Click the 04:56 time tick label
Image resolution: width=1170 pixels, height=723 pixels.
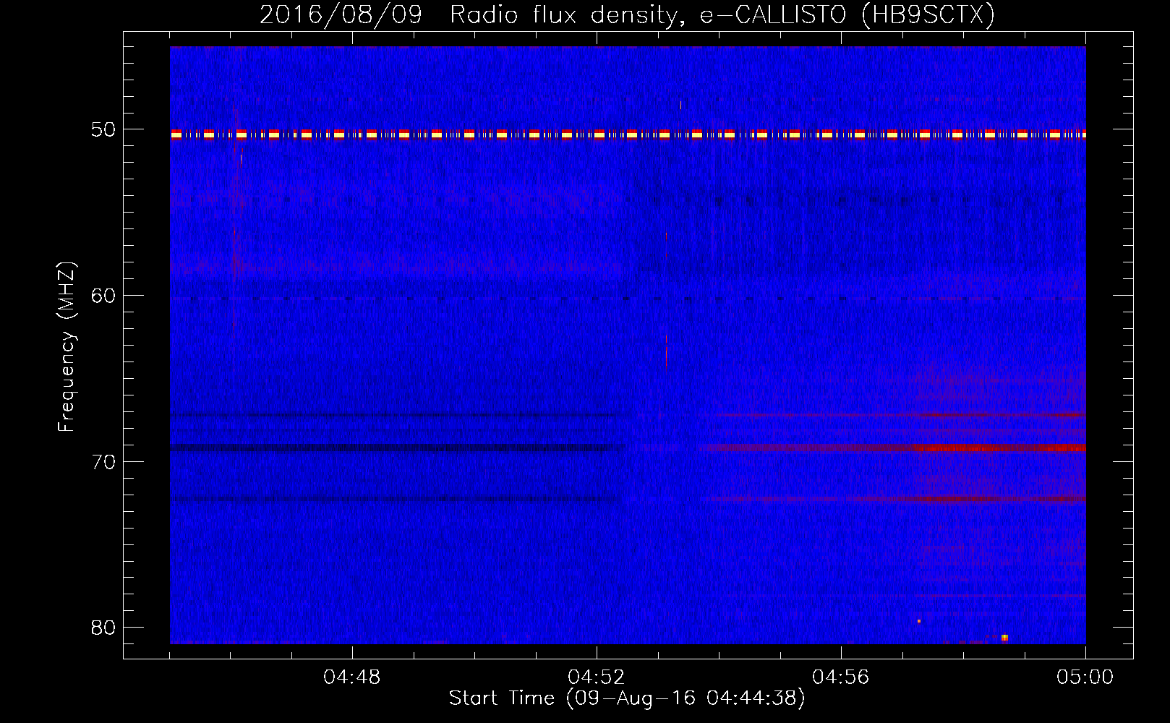point(841,677)
